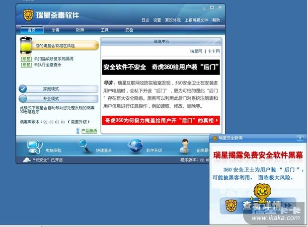The width and height of the screenshot is (308, 227).
Task: Click the 导读 article paragraph
Action: point(160,94)
